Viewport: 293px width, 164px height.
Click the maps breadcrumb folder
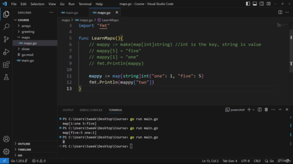(x=65, y=20)
